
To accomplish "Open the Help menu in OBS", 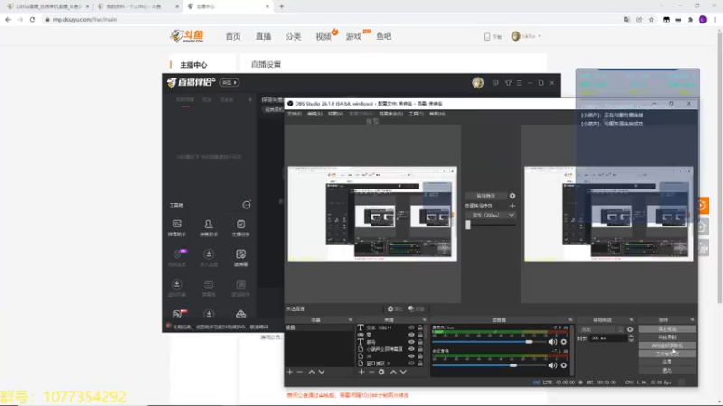I will (437, 114).
